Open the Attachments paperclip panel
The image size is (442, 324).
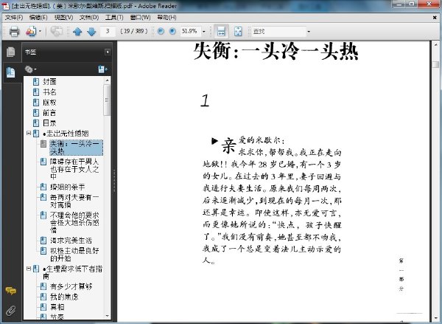tap(11, 310)
